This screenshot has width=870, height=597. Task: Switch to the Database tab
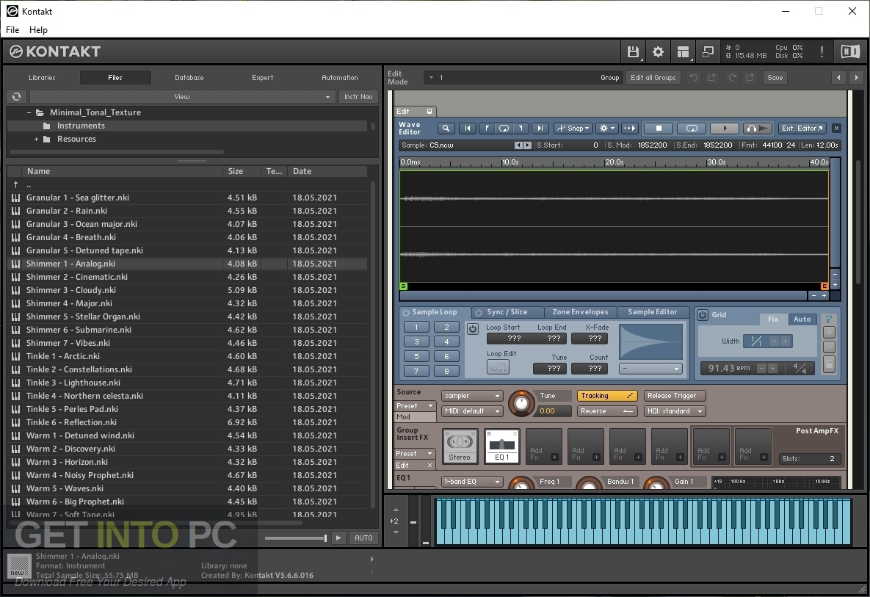[x=189, y=78]
